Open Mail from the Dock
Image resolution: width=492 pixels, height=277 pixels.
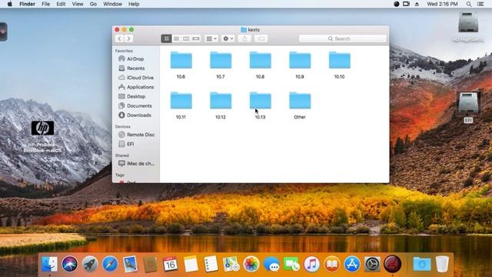[x=130, y=264]
